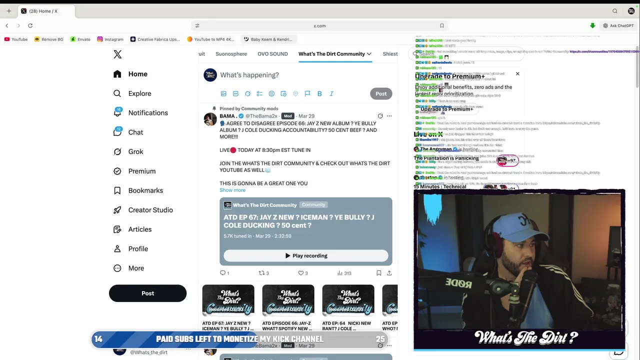
Task: Open BAMA's profile avatar
Action: (x=210, y=119)
